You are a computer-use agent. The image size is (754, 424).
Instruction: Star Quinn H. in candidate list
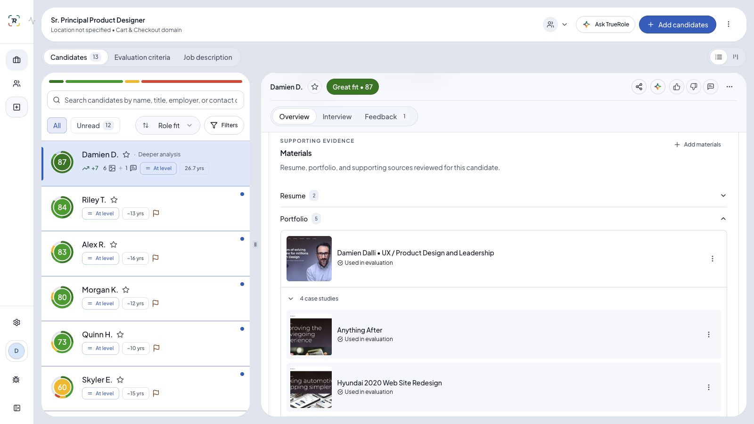coord(120,334)
